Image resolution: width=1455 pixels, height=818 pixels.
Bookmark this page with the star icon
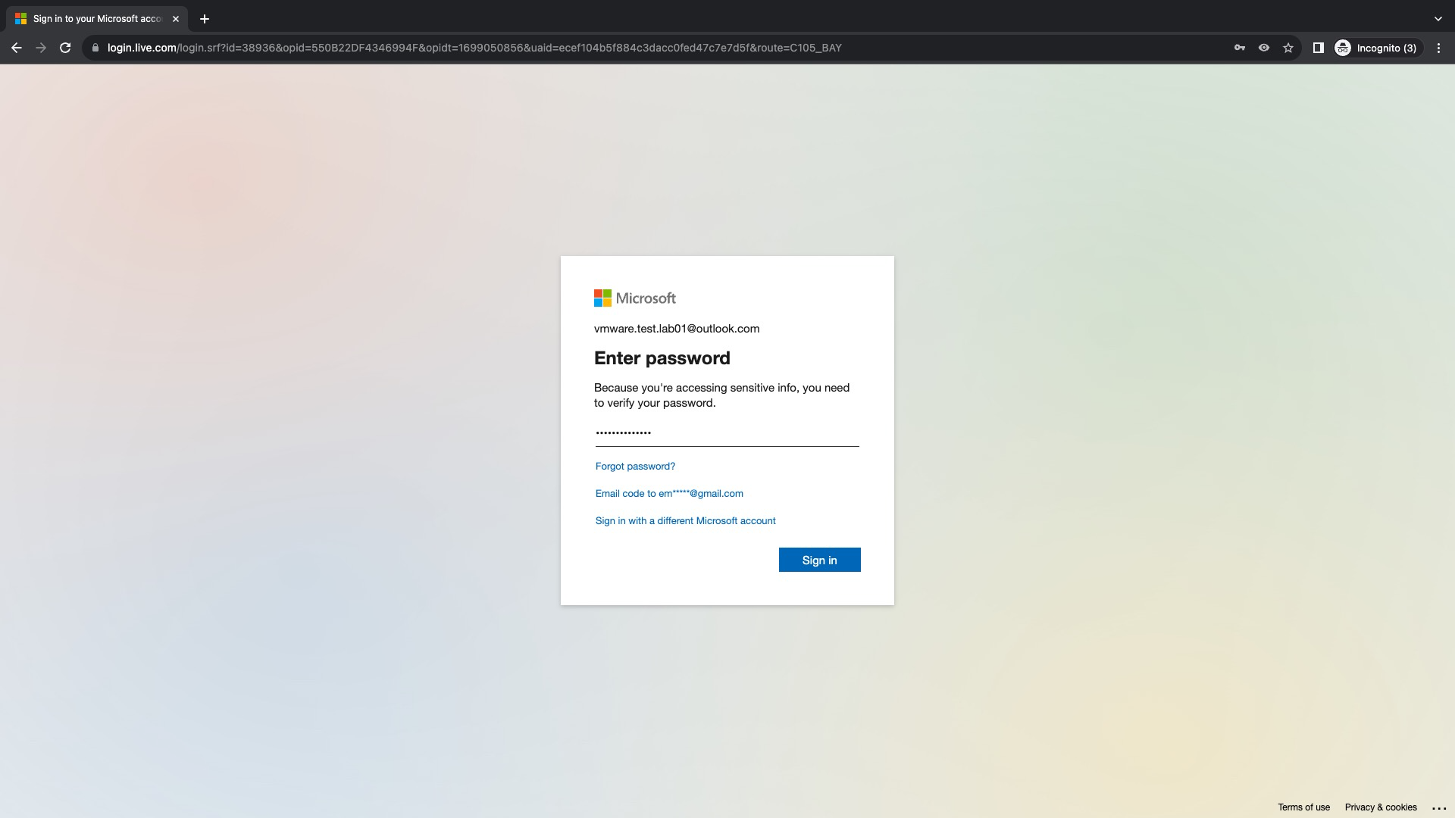(1288, 47)
